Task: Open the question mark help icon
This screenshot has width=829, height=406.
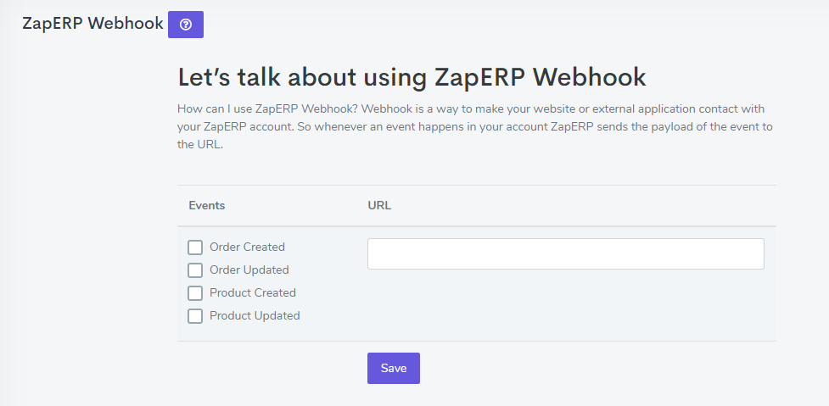Action: coord(186,25)
